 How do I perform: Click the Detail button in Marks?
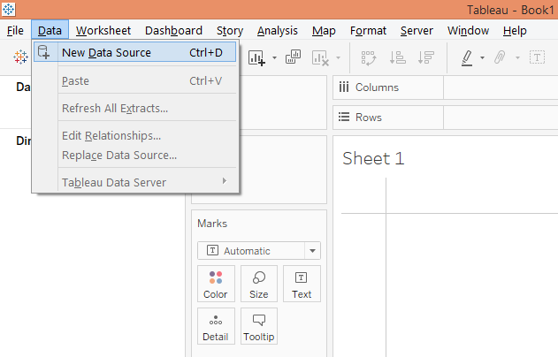(216, 326)
